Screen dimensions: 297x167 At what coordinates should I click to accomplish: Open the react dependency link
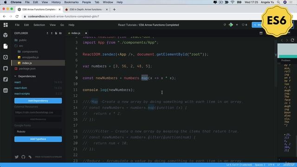(x=18, y=82)
